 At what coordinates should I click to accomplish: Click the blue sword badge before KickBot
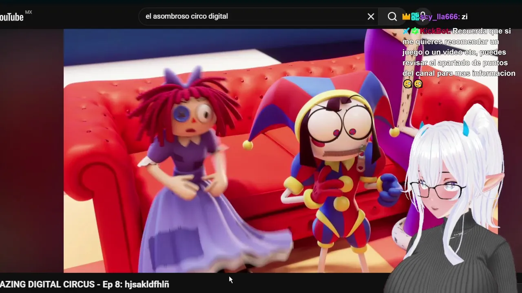(406, 31)
